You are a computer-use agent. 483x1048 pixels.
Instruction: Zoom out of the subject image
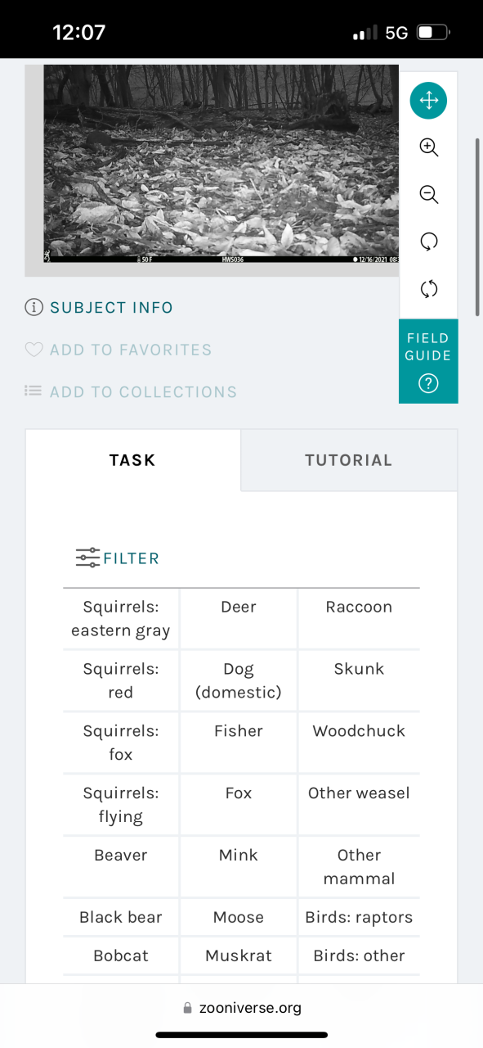tap(428, 194)
